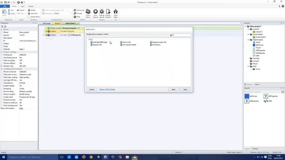Click the Help link in Properties panel
This screenshot has width=285, height=160.
click(x=21, y=108)
